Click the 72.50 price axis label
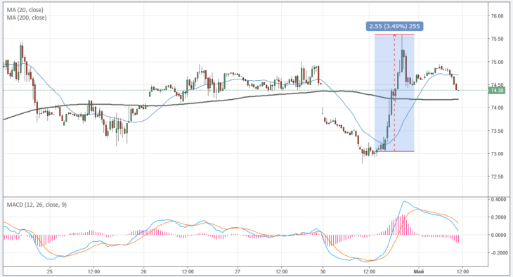 (497, 176)
